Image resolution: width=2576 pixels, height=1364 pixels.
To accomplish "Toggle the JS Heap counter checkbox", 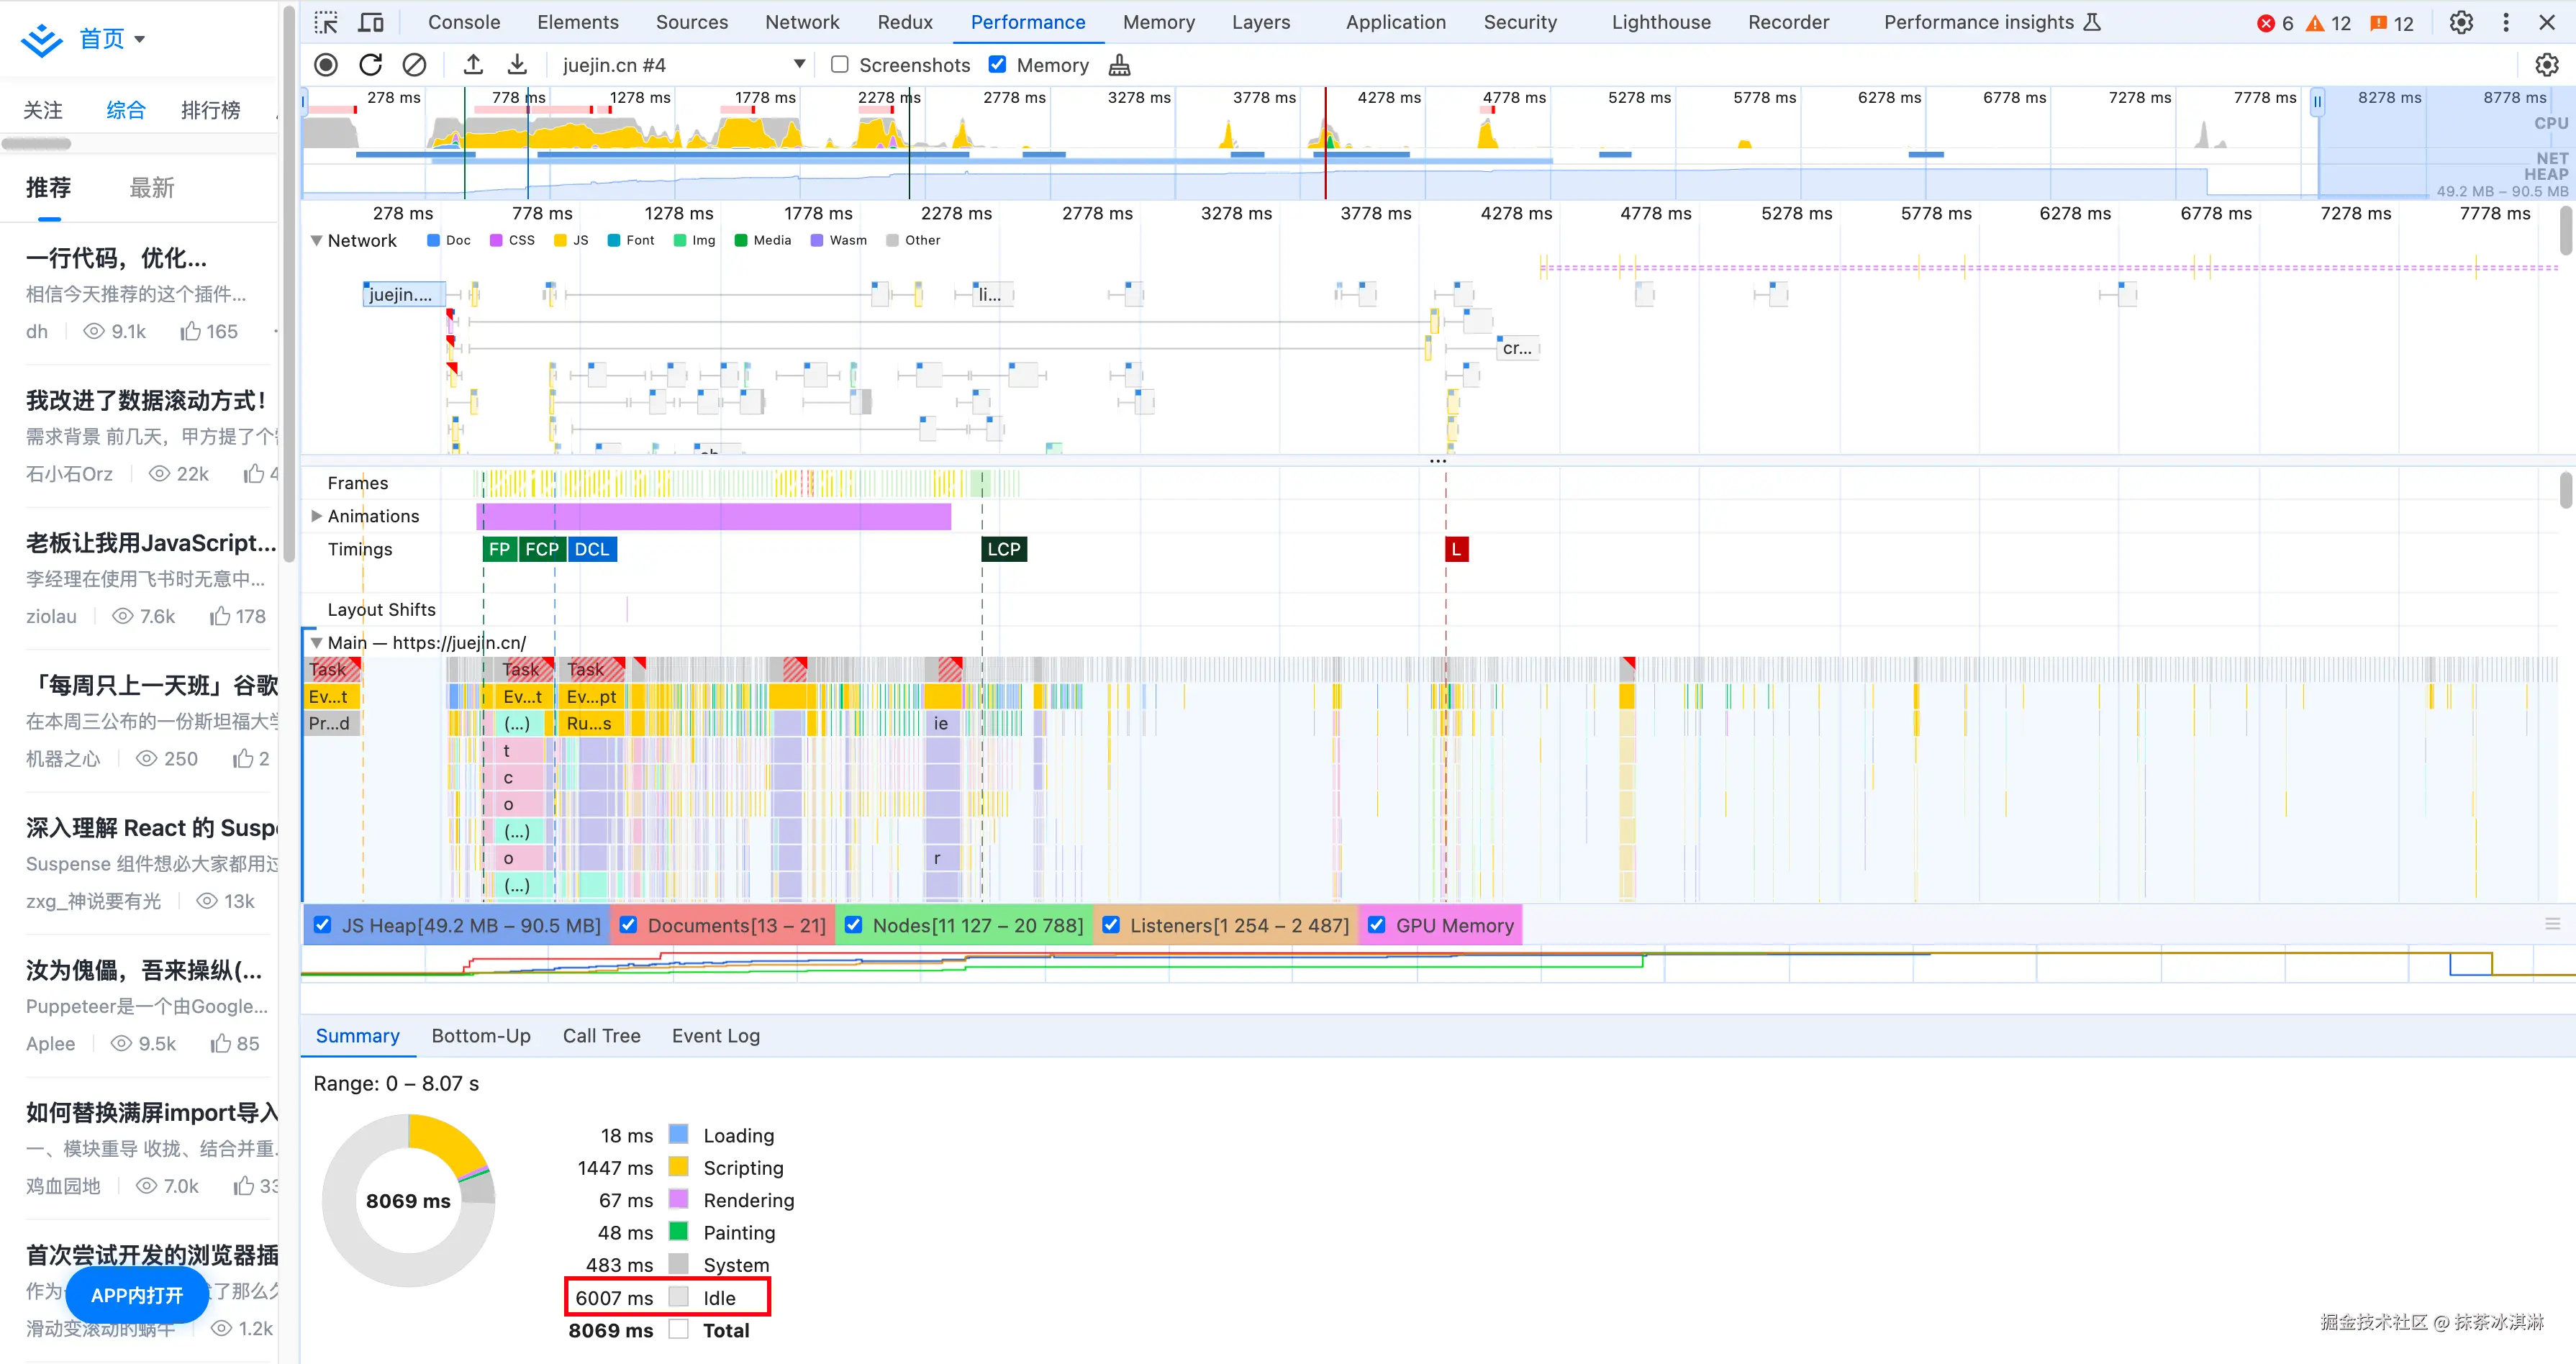I will click(x=323, y=925).
